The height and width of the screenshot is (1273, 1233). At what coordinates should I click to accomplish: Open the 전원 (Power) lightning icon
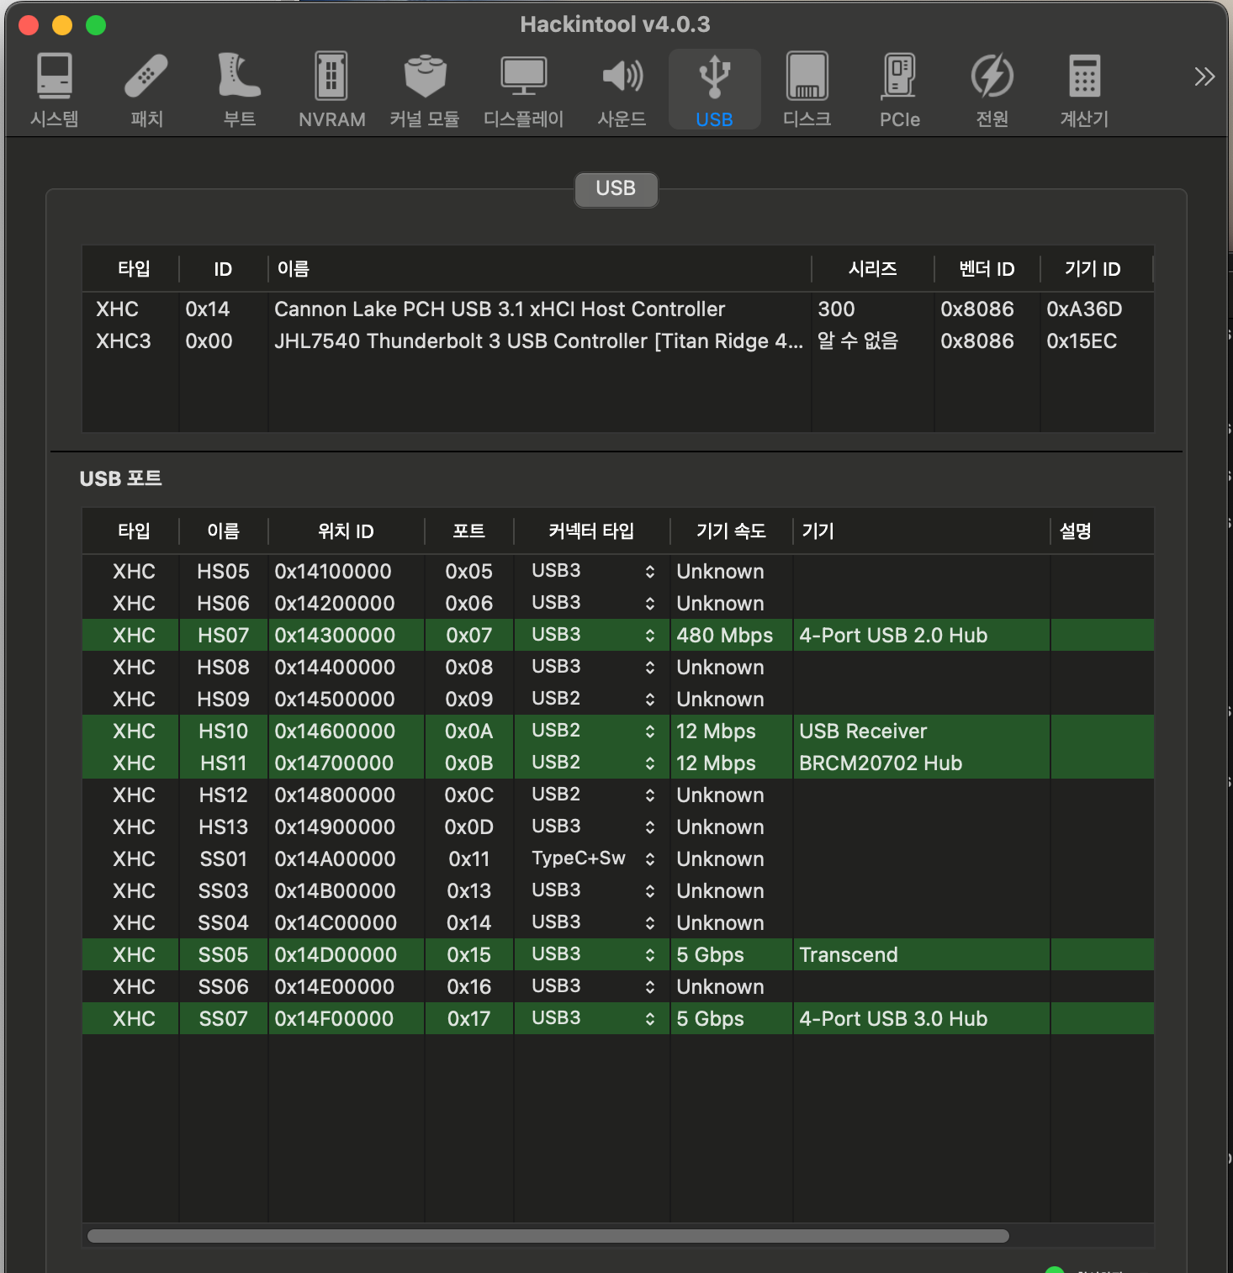[992, 89]
